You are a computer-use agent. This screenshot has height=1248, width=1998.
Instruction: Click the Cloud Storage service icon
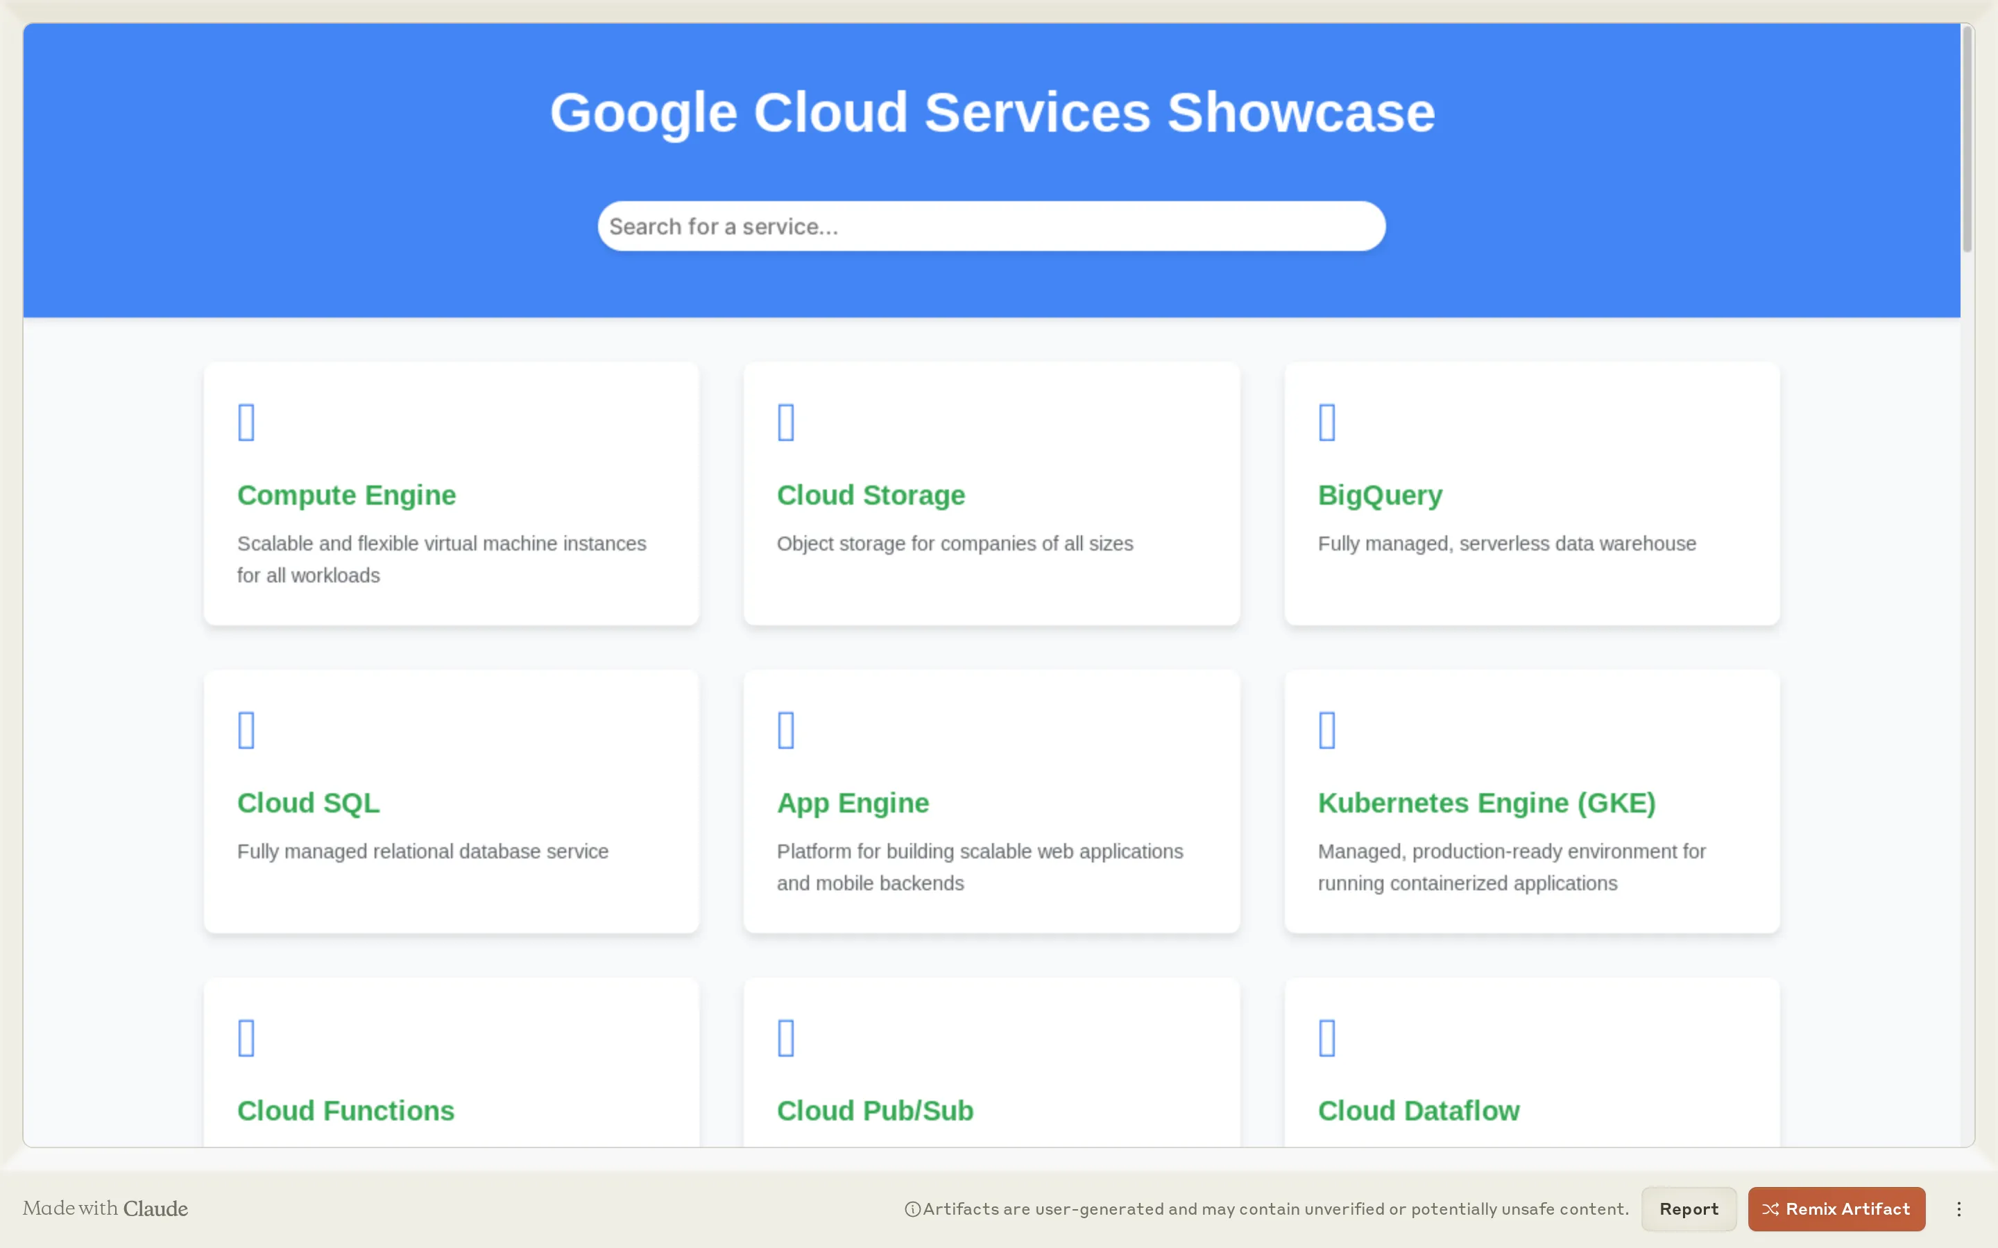point(785,421)
